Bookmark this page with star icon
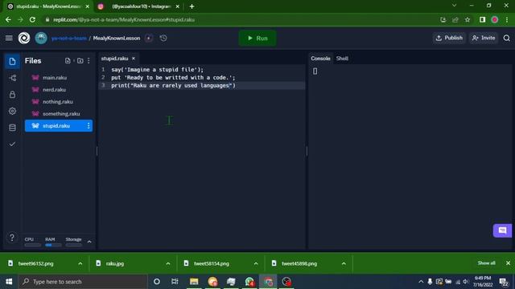Image resolution: width=515 pixels, height=289 pixels. click(468, 19)
